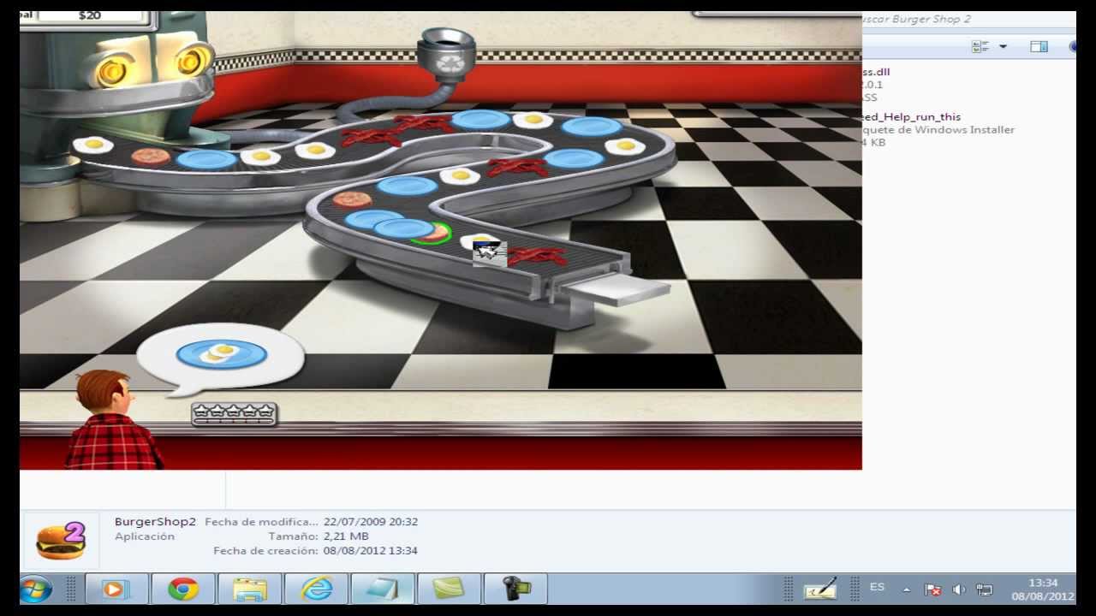The image size is (1096, 616).
Task: Open the Tablet PC input panel icon
Action: point(820,589)
